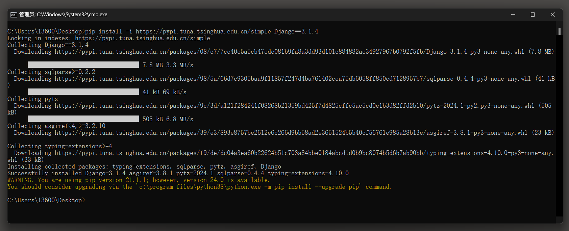Click the pytz-2024.1 whl download URL

tap(294, 106)
